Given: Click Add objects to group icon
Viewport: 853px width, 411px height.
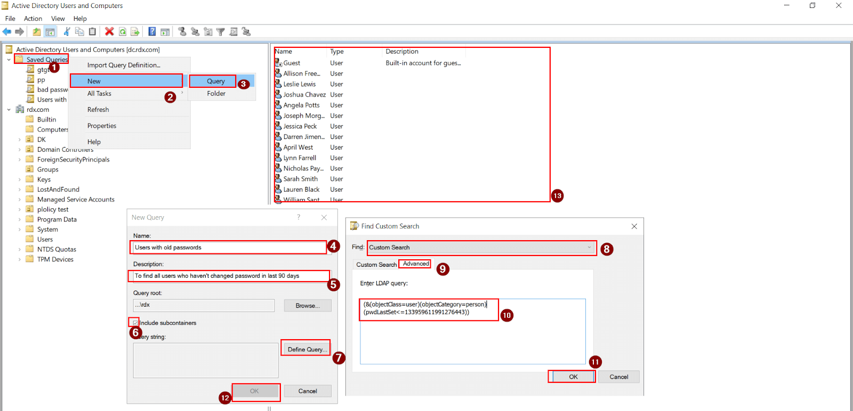Looking at the screenshot, I should (x=246, y=32).
